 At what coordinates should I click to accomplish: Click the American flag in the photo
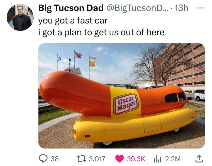[78, 55]
